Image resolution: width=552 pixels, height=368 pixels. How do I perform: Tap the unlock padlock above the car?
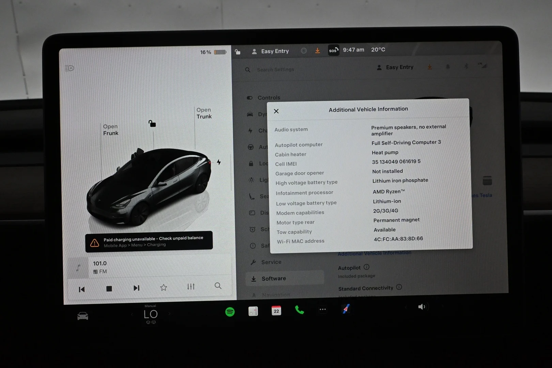[152, 123]
